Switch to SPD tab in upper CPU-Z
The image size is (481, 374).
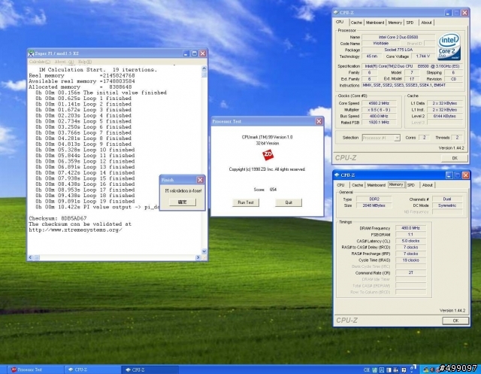click(410, 23)
